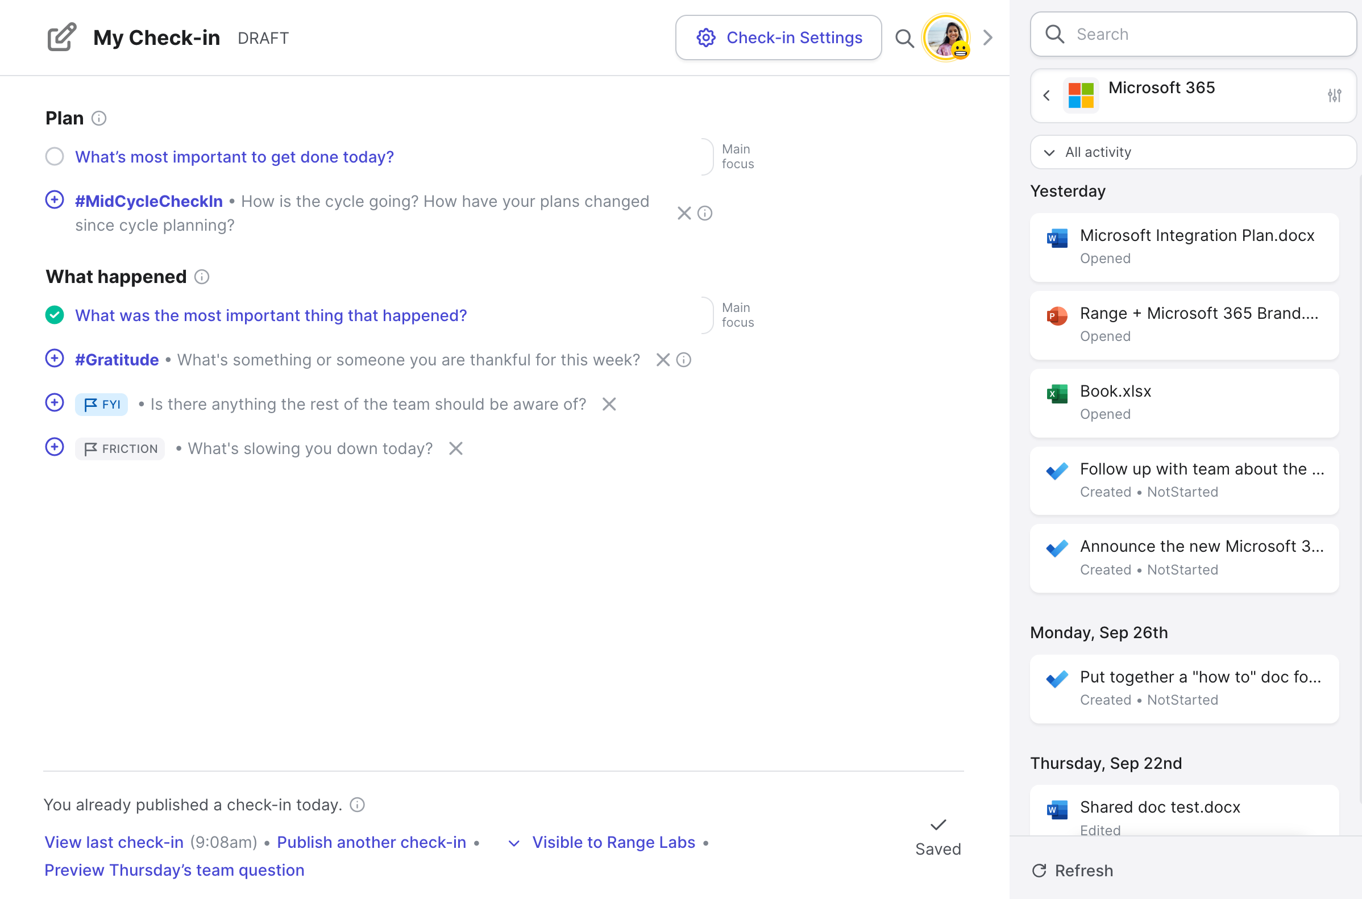Image resolution: width=1362 pixels, height=899 pixels.
Task: Go back from Microsoft 365 panel
Action: (1047, 95)
